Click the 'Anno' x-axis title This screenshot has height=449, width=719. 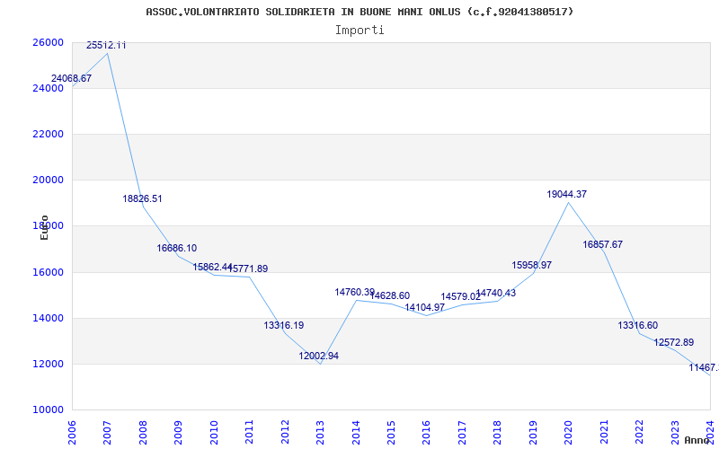[x=697, y=440]
